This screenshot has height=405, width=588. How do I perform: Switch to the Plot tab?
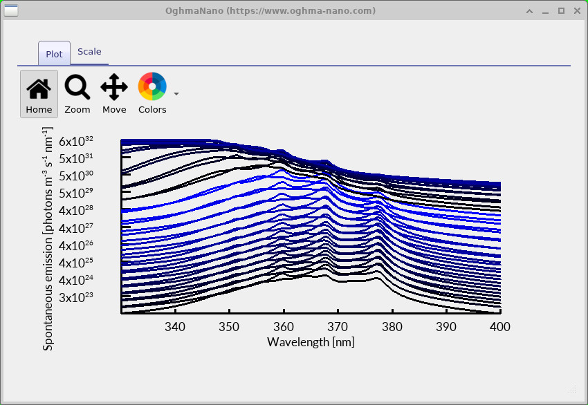point(54,54)
